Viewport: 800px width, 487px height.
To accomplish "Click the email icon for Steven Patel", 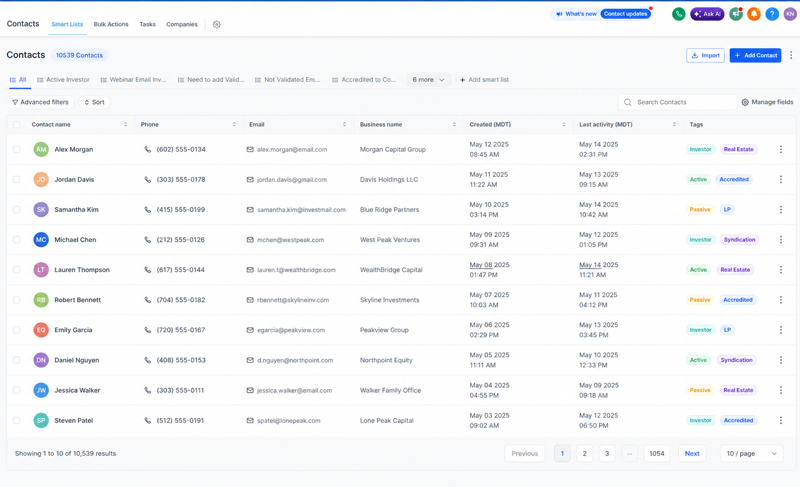I will (250, 420).
